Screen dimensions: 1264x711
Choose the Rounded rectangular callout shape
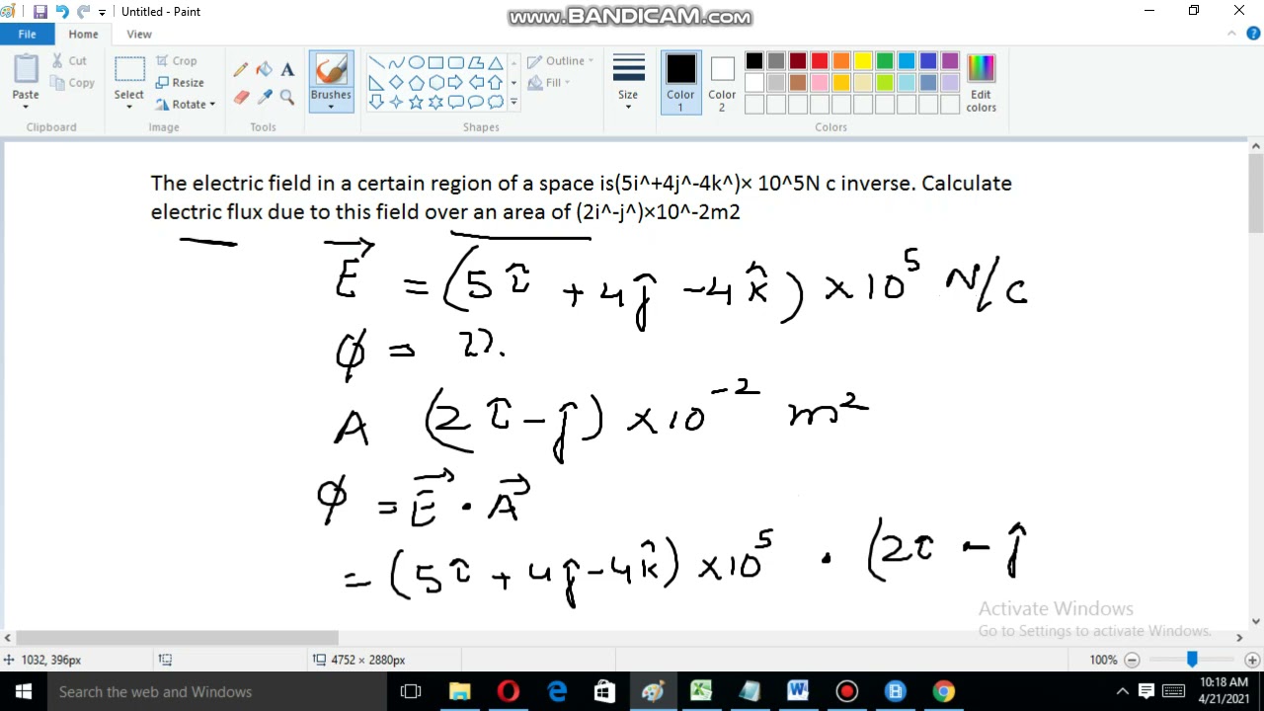[x=455, y=102]
